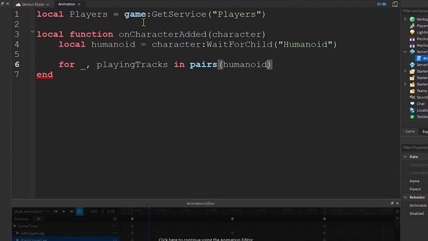428x241 pixels.
Task: Select the Teams service icon
Action: coord(412,91)
